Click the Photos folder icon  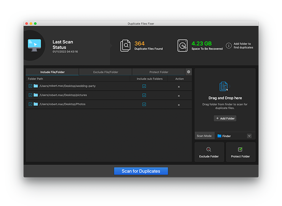tap(36, 104)
